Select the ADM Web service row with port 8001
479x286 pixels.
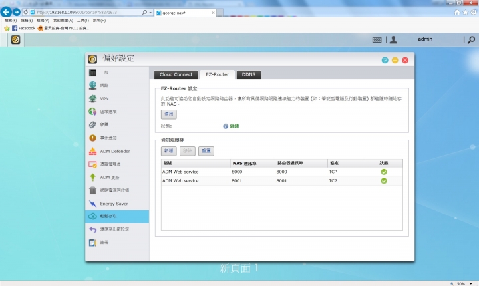tap(281, 181)
